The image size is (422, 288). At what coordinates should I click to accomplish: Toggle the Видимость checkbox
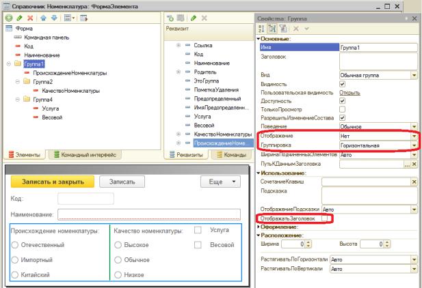pyautogui.click(x=343, y=84)
